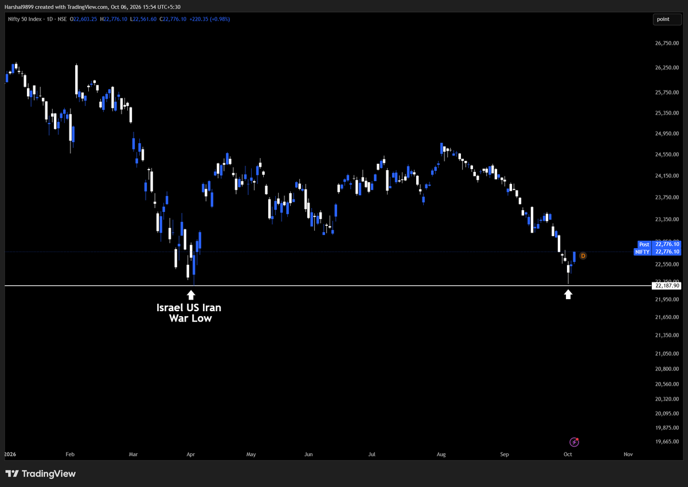Click the 21,950.00 price axis label
688x487 pixels.
(x=667, y=300)
